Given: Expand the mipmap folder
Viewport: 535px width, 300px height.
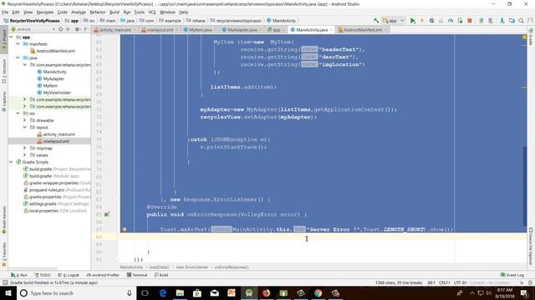Looking at the screenshot, I should coord(24,148).
